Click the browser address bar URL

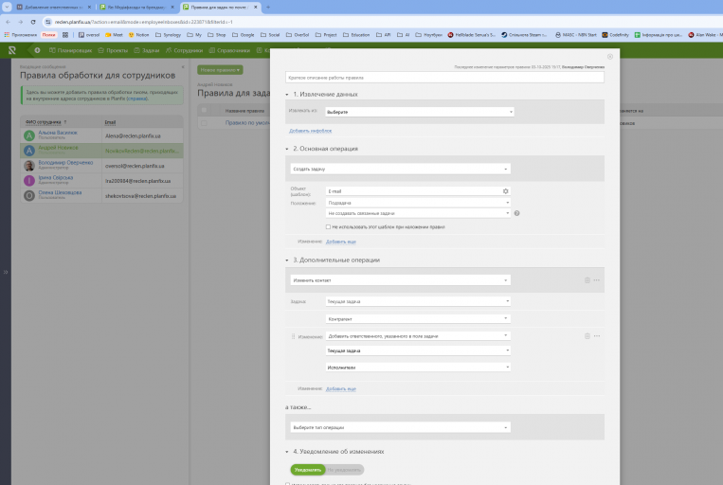coord(143,22)
